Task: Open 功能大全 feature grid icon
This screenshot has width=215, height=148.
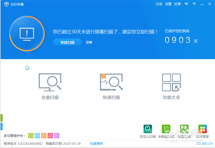Action: click(171, 82)
